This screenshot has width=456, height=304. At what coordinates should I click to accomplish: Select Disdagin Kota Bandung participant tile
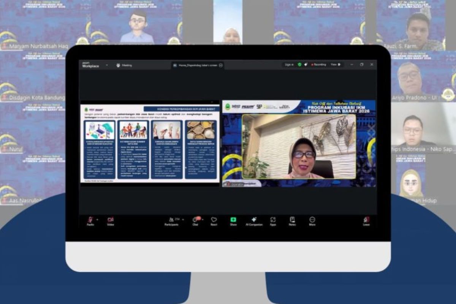[x=33, y=77]
